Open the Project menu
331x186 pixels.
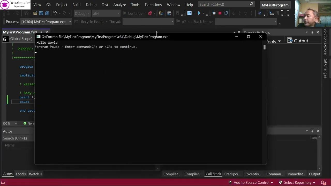click(62, 5)
